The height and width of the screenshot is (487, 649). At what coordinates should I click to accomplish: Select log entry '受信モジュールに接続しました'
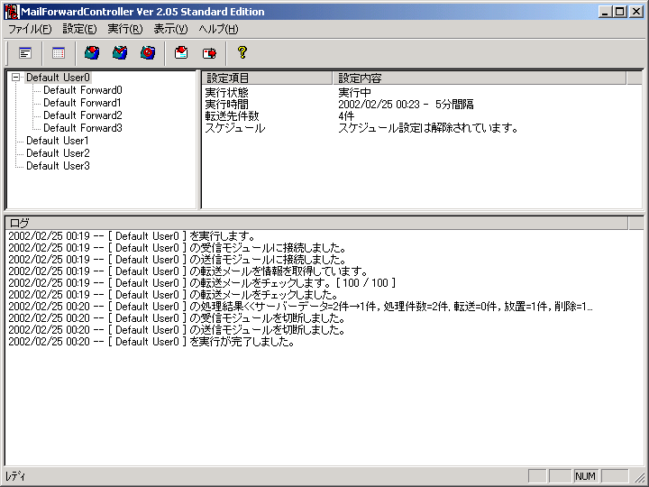pos(178,248)
